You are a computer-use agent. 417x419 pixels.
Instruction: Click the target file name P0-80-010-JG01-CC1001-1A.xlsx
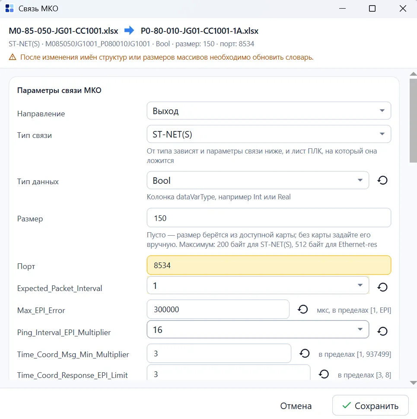199,31
